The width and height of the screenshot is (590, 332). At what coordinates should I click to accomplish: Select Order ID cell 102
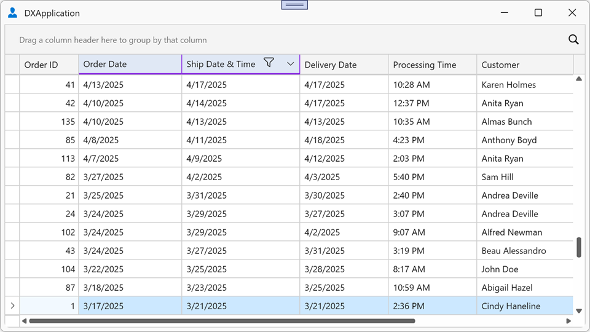[x=49, y=232]
